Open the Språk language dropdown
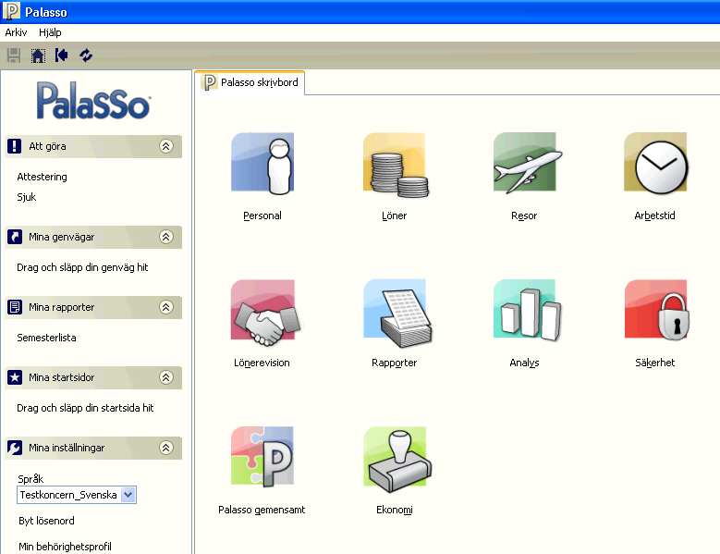720x554 pixels. (x=128, y=495)
